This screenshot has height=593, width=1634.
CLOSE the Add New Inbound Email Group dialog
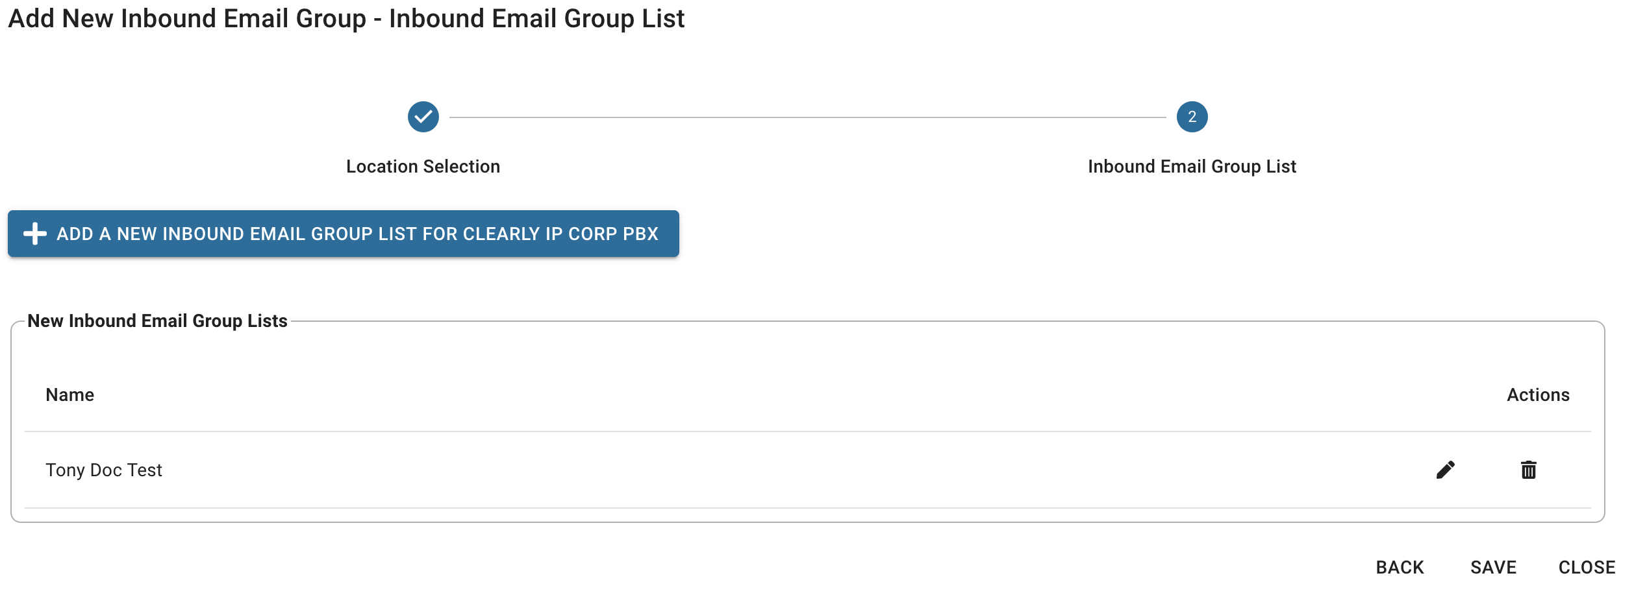[1587, 568]
